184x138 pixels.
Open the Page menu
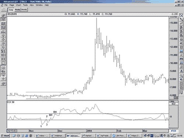point(12,5)
